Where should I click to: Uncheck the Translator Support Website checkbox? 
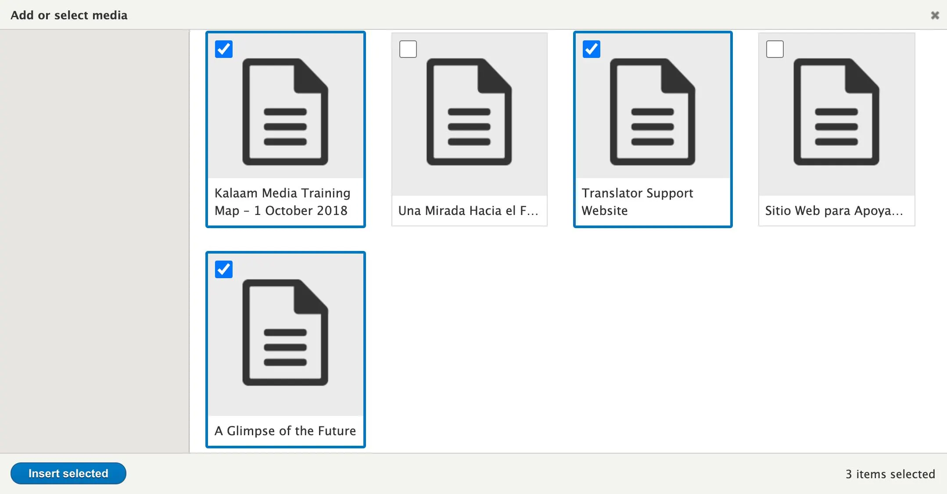(x=592, y=49)
